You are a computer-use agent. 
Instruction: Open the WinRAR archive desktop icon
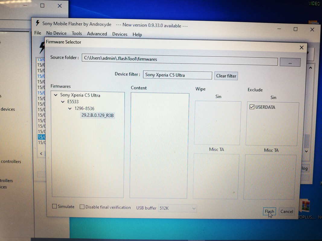tap(305, 205)
